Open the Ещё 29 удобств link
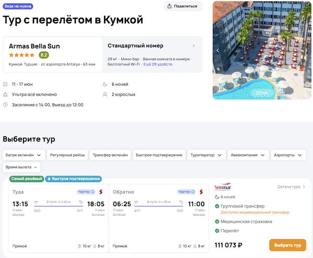This screenshot has width=313, height=258. pyautogui.click(x=159, y=64)
